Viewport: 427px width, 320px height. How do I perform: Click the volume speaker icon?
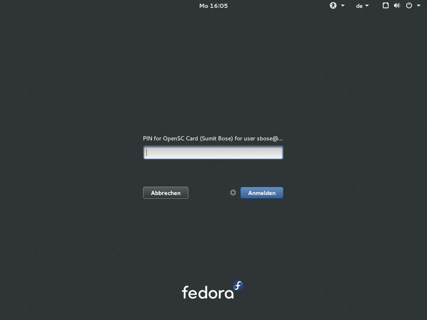click(397, 5)
